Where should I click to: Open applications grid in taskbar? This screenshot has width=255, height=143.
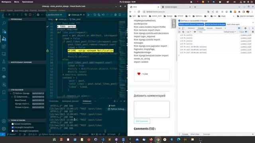point(54,139)
